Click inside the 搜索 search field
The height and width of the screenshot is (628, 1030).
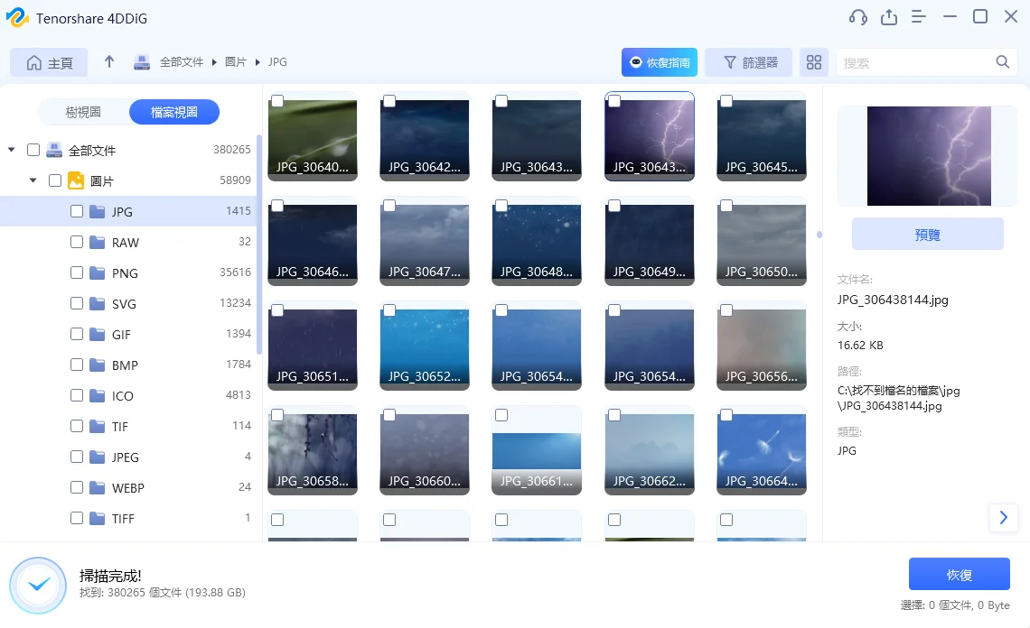click(913, 61)
